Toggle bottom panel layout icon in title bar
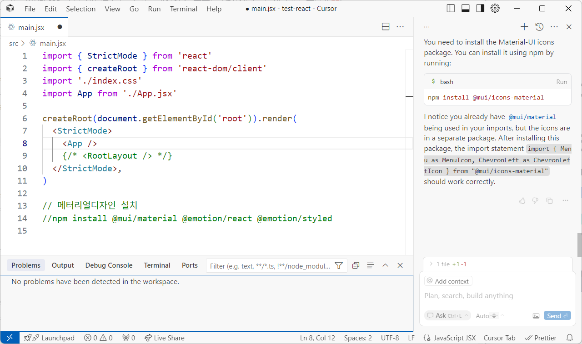The image size is (582, 344). tap(465, 9)
